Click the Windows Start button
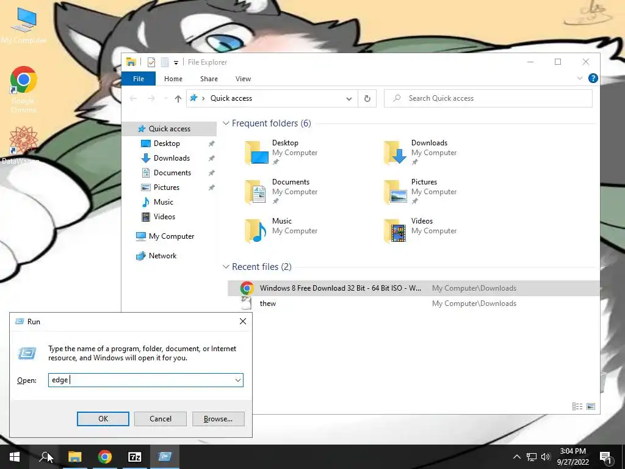 point(15,457)
